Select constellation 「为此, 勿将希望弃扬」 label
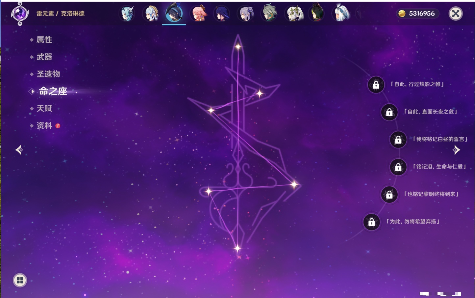Viewport: 475px width, 298px height. [x=413, y=222]
